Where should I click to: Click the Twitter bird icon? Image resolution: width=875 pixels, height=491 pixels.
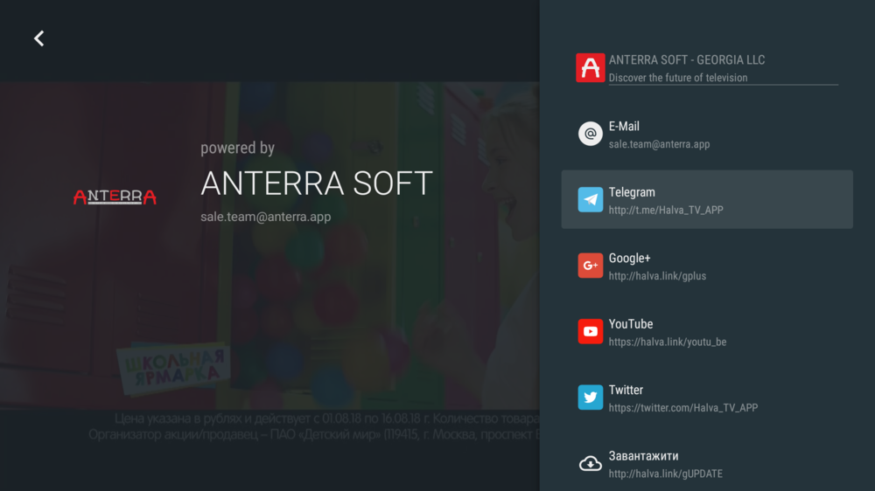[x=590, y=397]
